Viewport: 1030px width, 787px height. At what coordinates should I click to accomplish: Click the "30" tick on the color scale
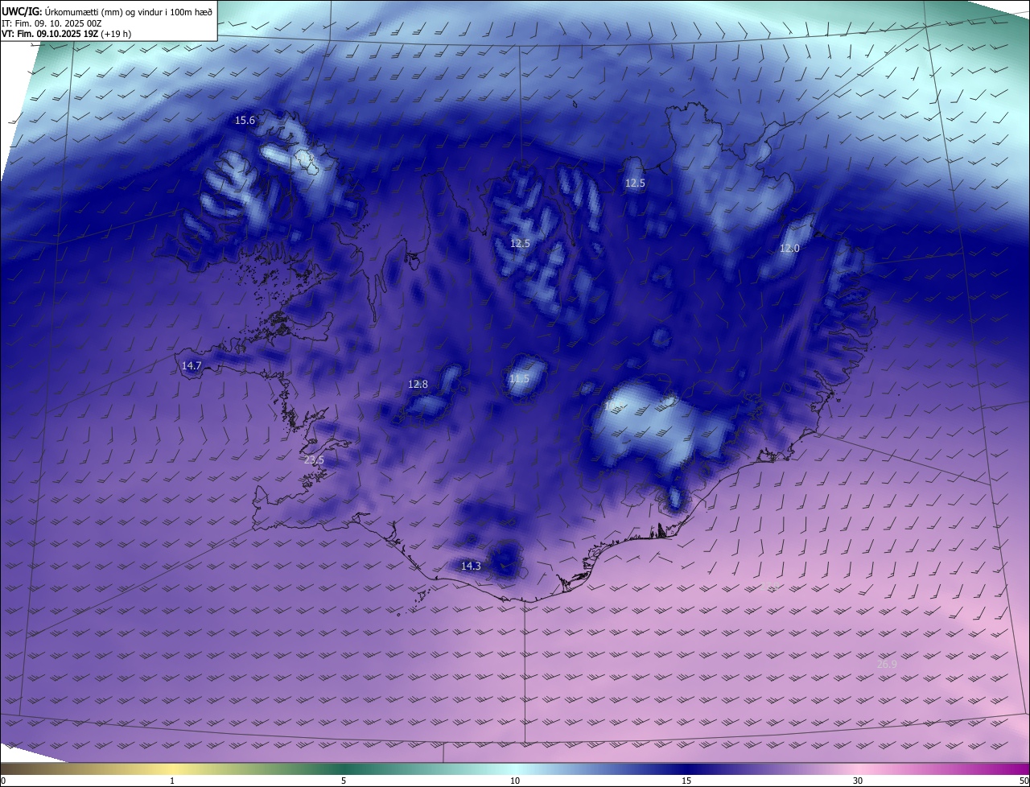(858, 781)
